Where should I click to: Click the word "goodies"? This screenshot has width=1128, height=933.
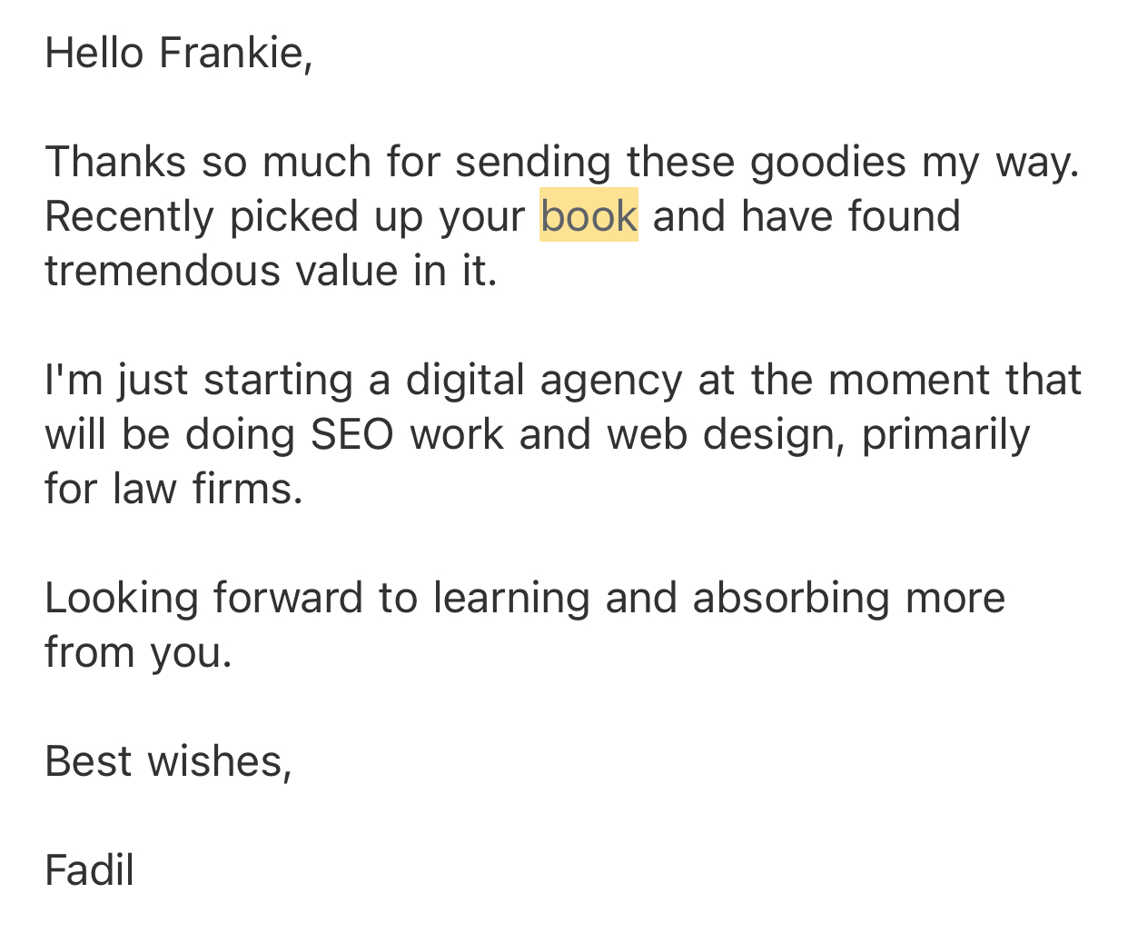(x=827, y=162)
